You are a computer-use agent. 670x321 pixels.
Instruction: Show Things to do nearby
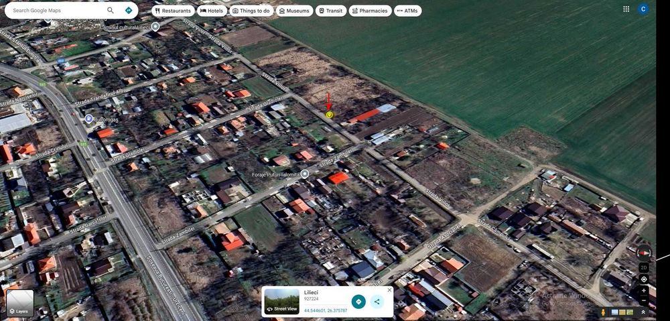click(252, 11)
